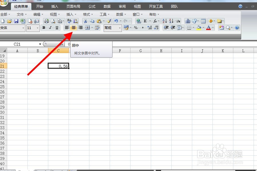Viewport: 257px width, 171px height.
Task: Open file with the folder icon
Action: [9, 21]
